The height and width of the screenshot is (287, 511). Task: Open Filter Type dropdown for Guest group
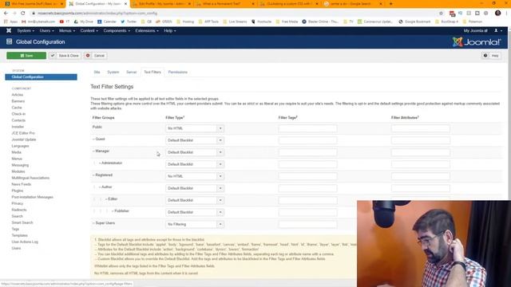click(x=195, y=140)
